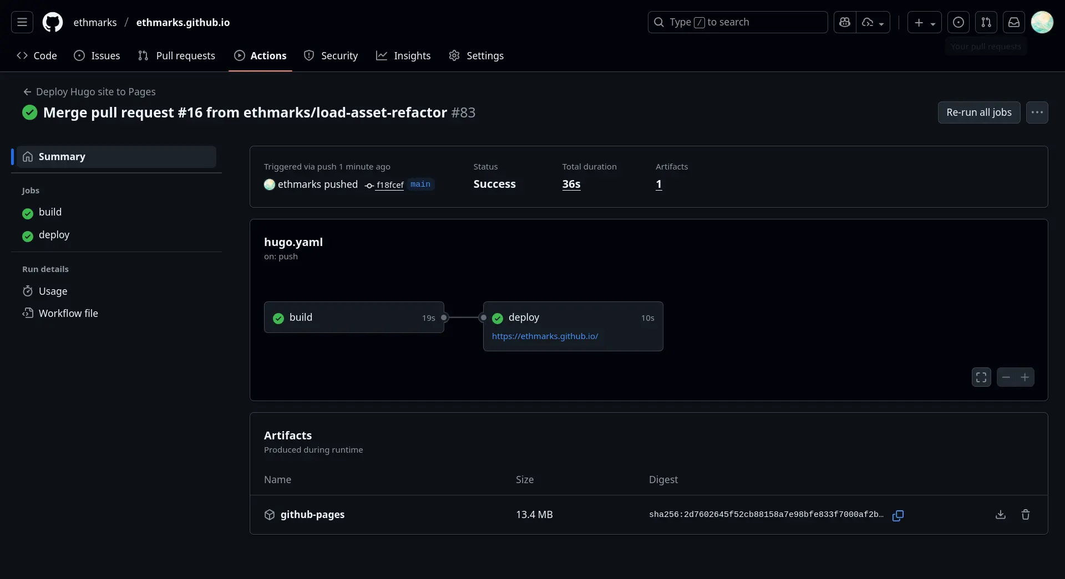Open GitHub Copilot from the top bar
Screen dimensions: 1065x579
coord(844,22)
